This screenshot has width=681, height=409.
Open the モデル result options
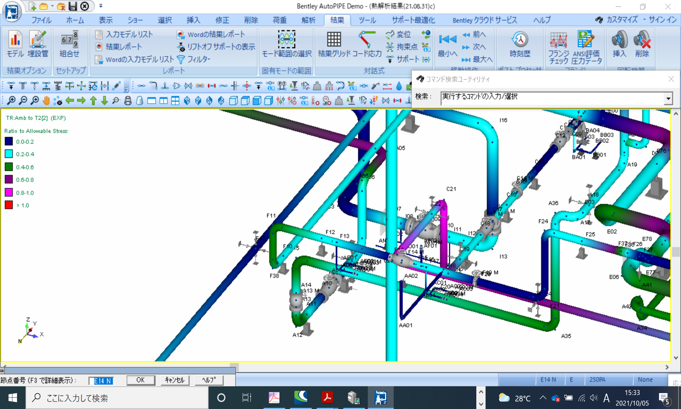click(15, 44)
